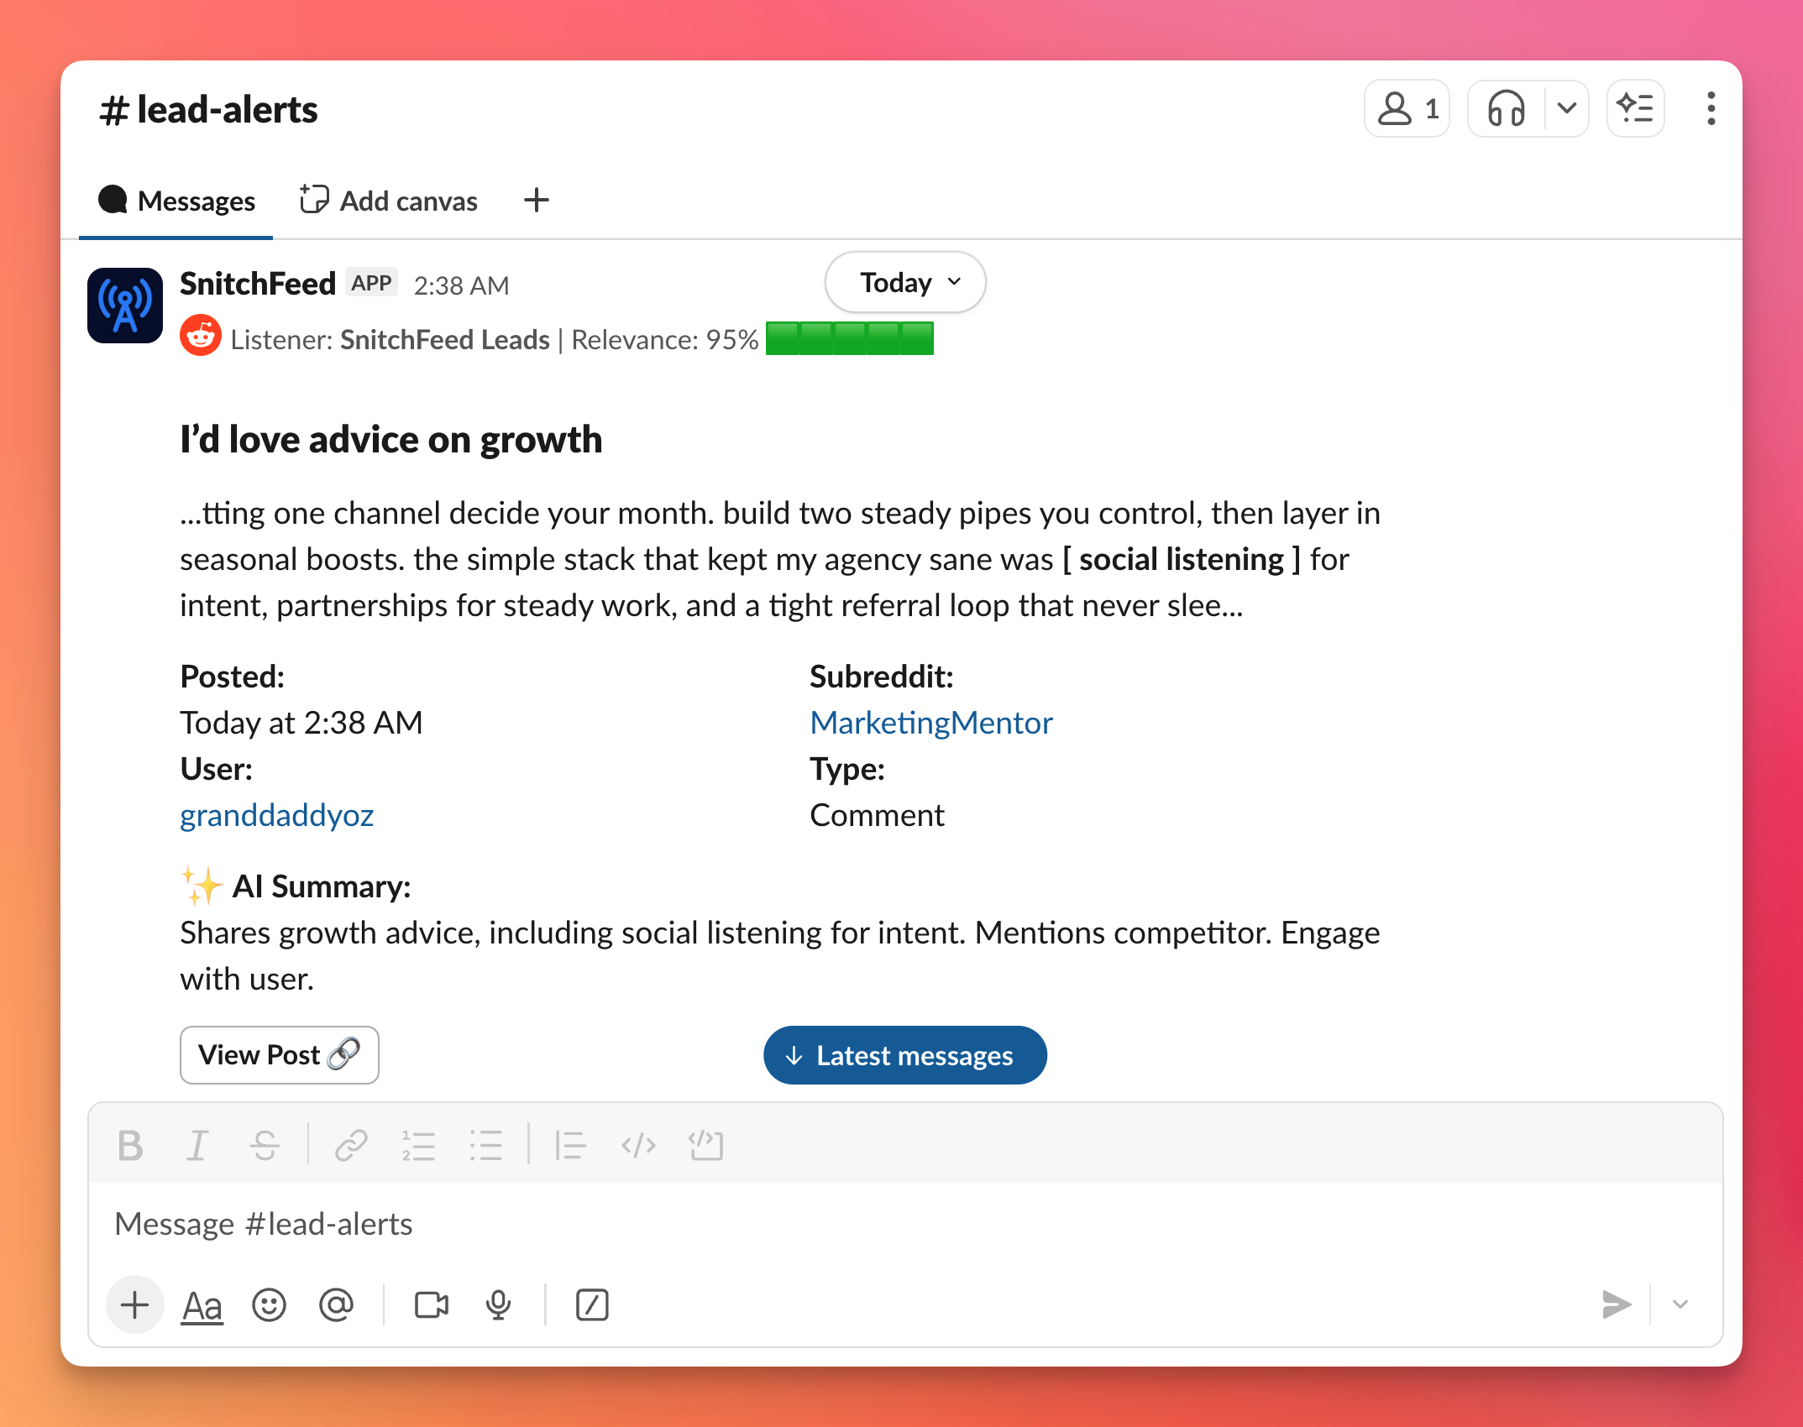Start an ordered numbered list

coord(418,1145)
